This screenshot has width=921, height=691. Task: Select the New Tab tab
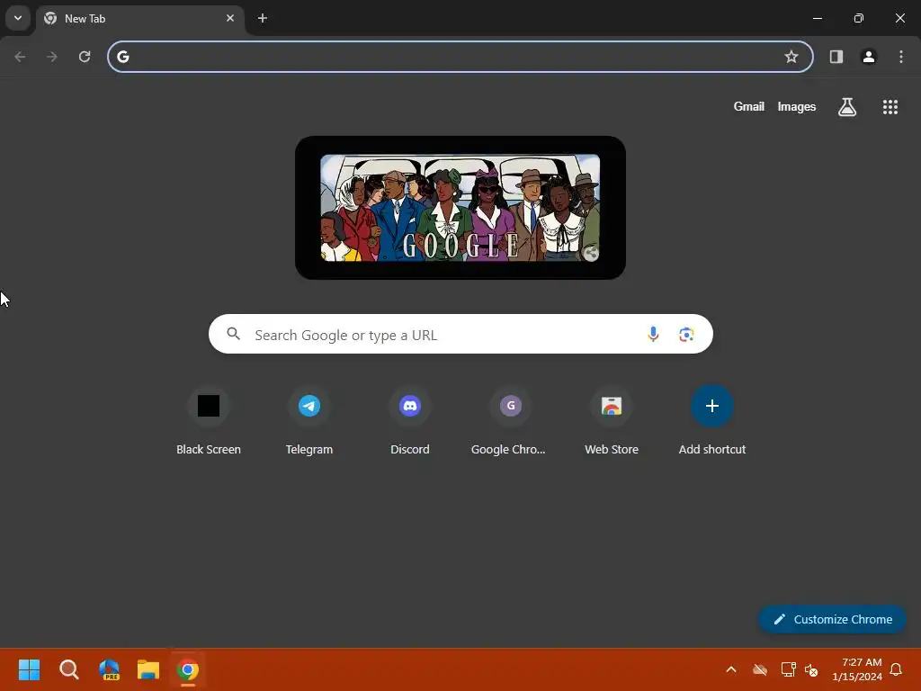point(139,18)
